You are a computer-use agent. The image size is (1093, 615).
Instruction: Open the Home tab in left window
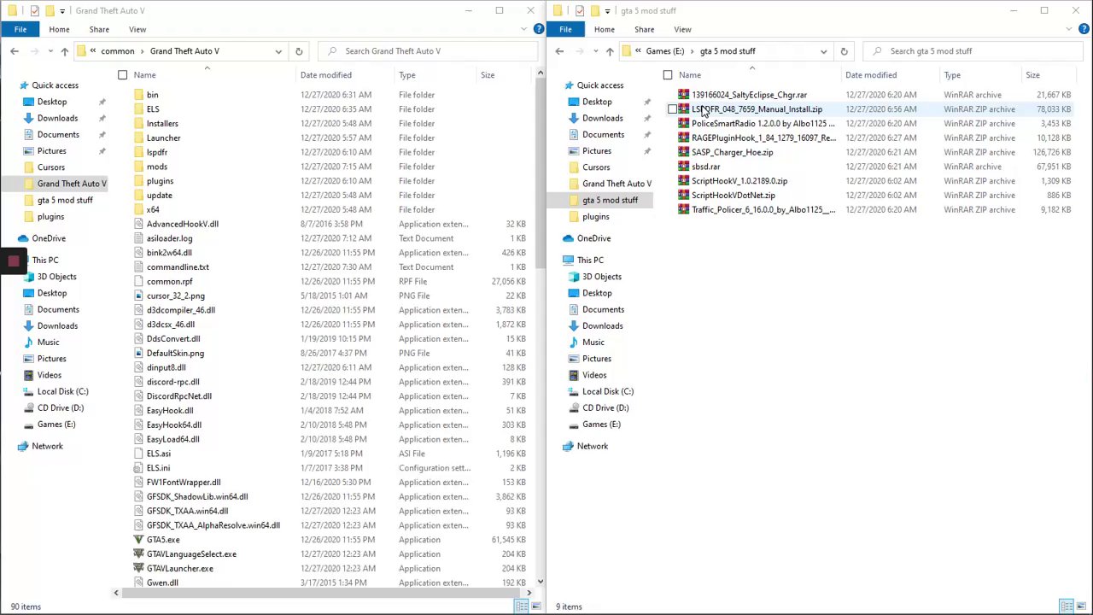click(x=59, y=29)
